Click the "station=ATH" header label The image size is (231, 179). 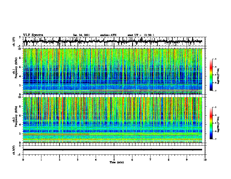coord(108,35)
